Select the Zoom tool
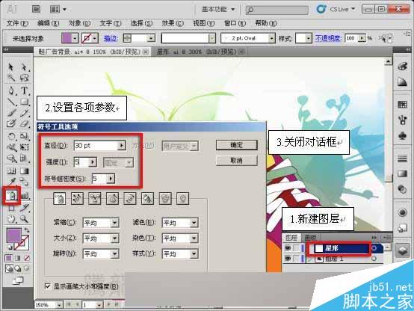The width and height of the screenshot is (414, 311). (25, 219)
